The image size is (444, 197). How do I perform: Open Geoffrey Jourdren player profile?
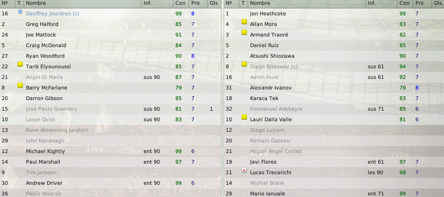52,14
